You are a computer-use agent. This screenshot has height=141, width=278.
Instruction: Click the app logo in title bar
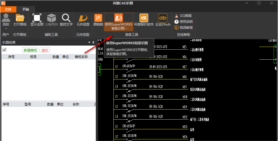pos(3,3)
